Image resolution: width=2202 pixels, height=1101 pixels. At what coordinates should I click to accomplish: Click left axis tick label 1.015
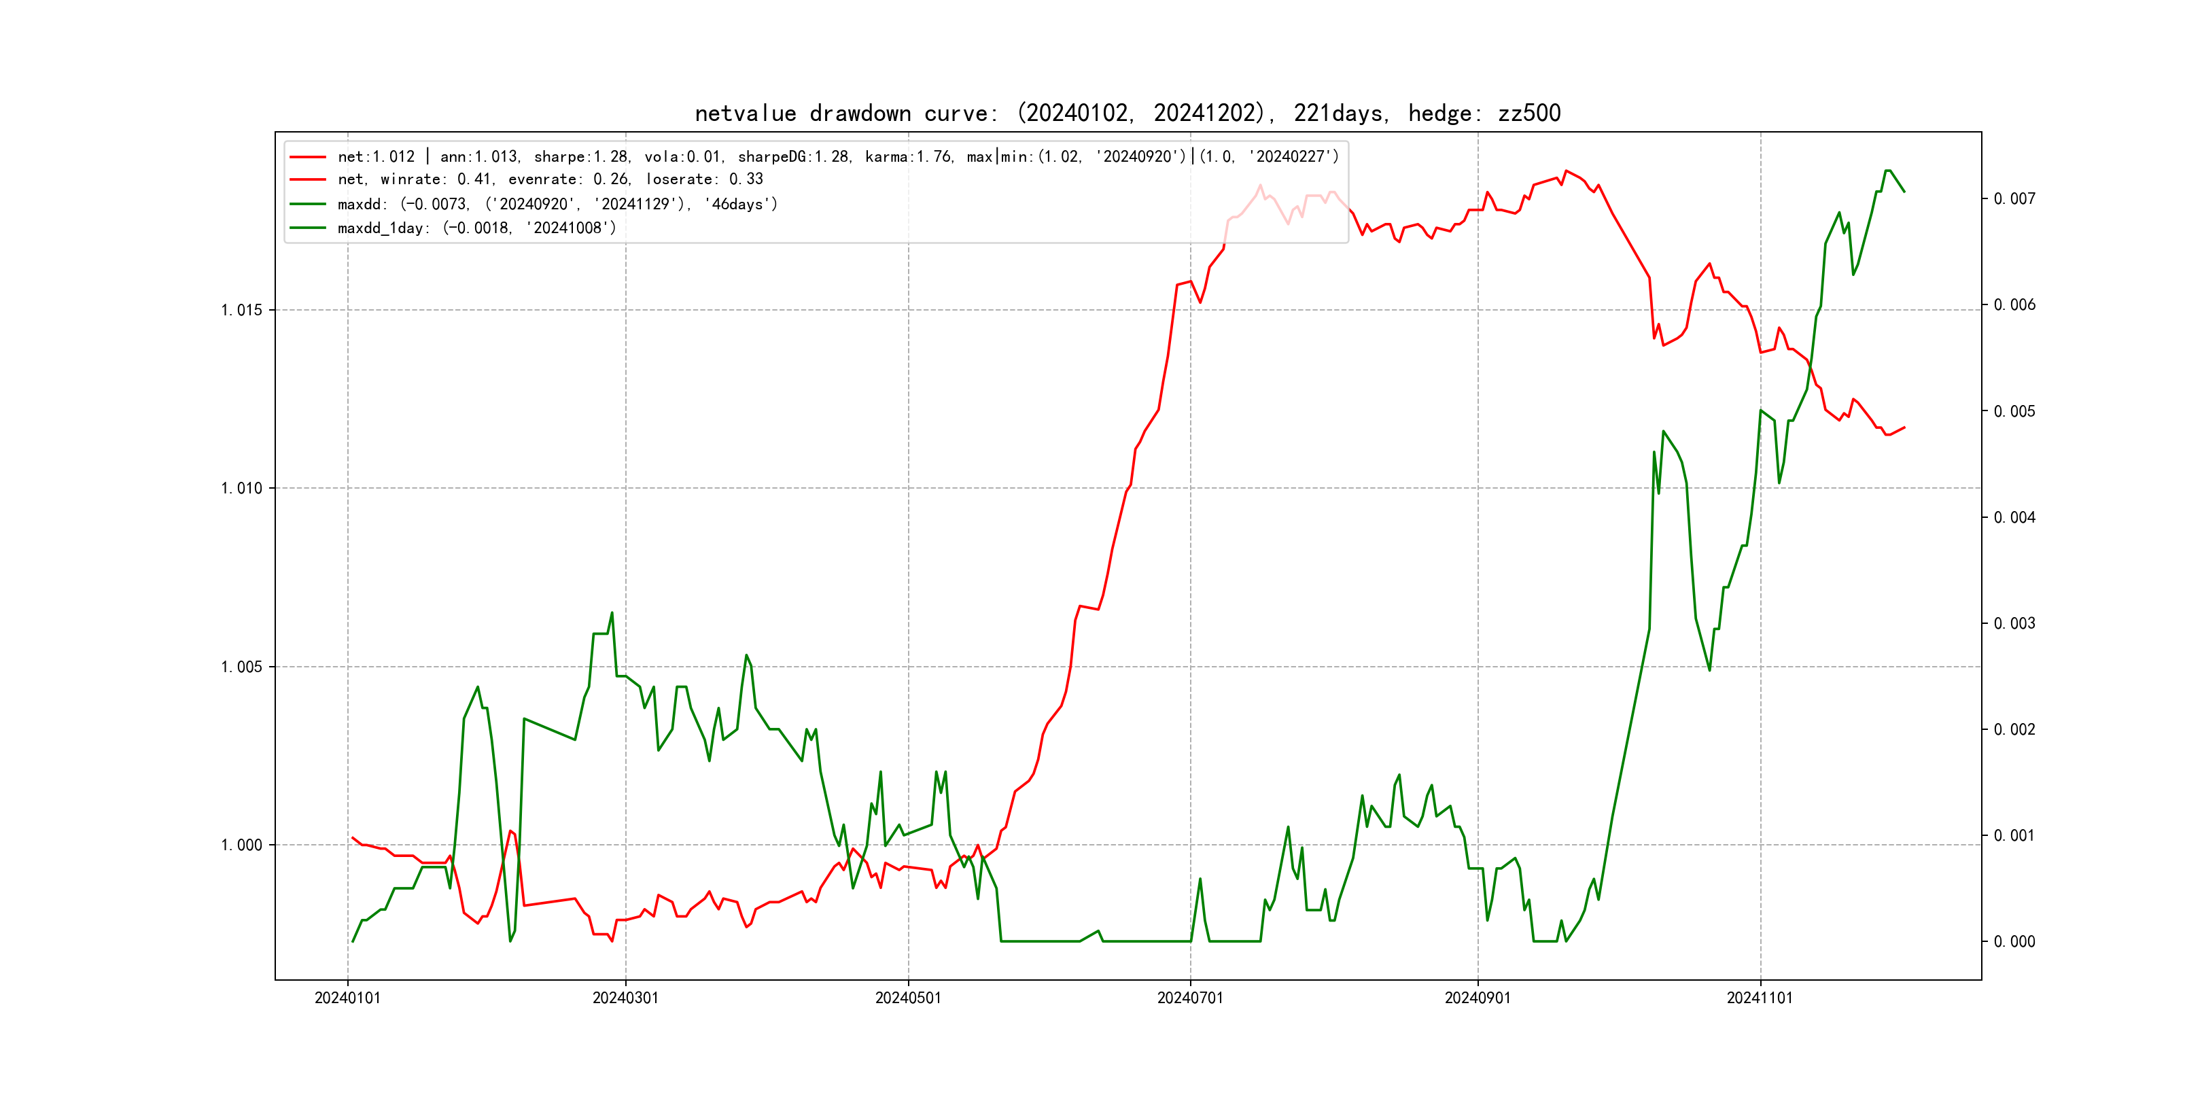point(241,311)
